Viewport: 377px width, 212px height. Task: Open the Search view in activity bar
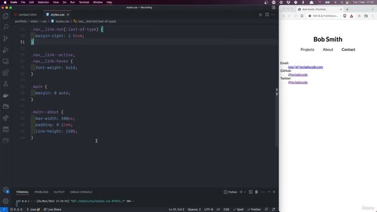tap(5, 27)
